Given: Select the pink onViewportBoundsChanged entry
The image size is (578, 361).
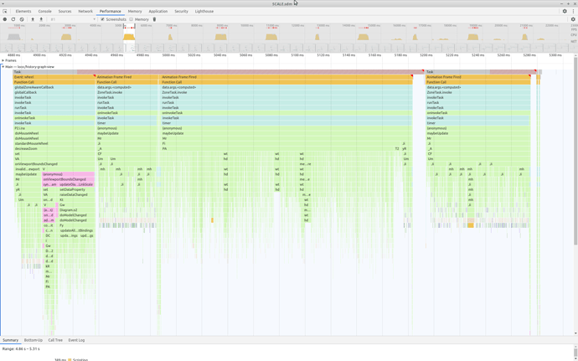Looking at the screenshot, I should (x=68, y=179).
